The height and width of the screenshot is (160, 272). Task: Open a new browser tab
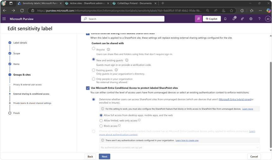tap(163, 3)
